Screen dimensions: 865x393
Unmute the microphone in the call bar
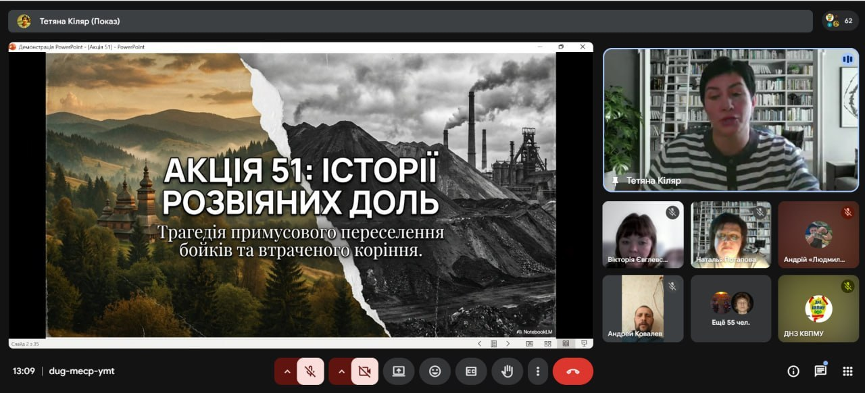point(310,371)
